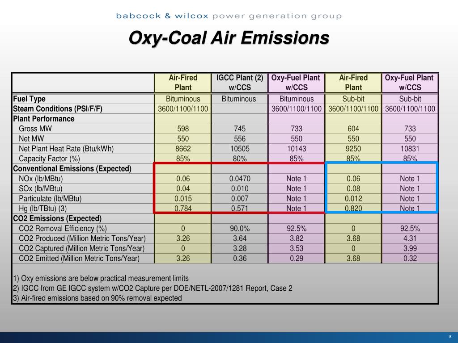458x343 pixels.
Task: Click the Particulate (lb/MBtu) row label
Action: pyautogui.click(x=50, y=199)
